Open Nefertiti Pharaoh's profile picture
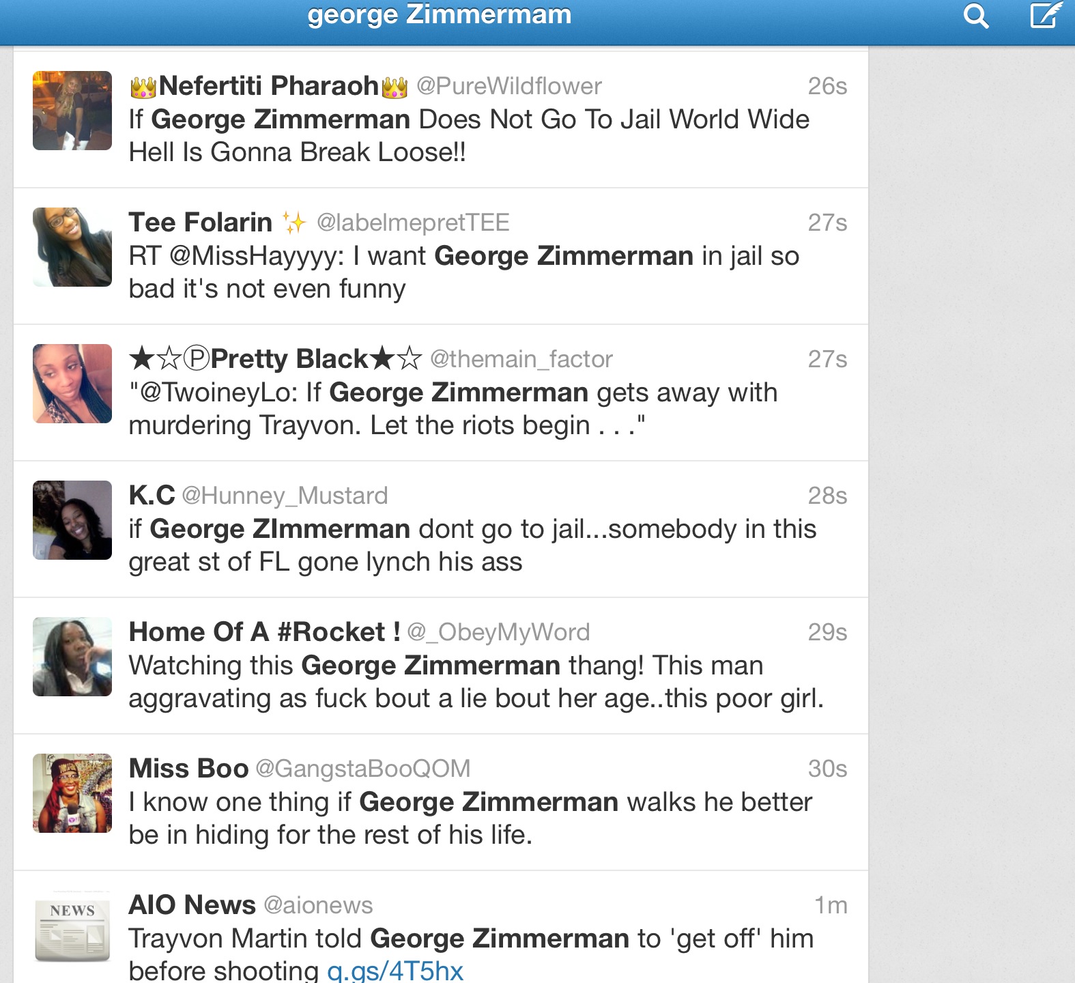 point(72,111)
